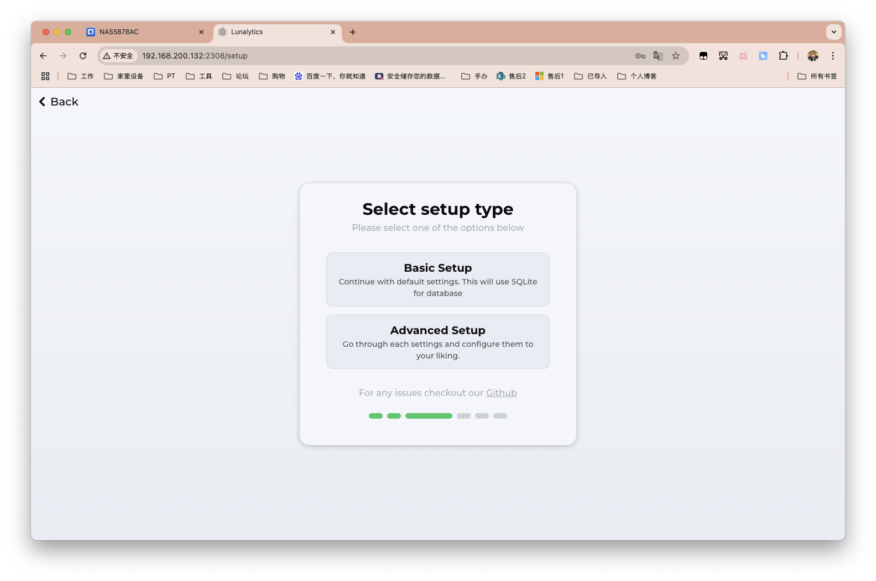Choose the Advanced Setup option
876x581 pixels.
[x=437, y=342]
